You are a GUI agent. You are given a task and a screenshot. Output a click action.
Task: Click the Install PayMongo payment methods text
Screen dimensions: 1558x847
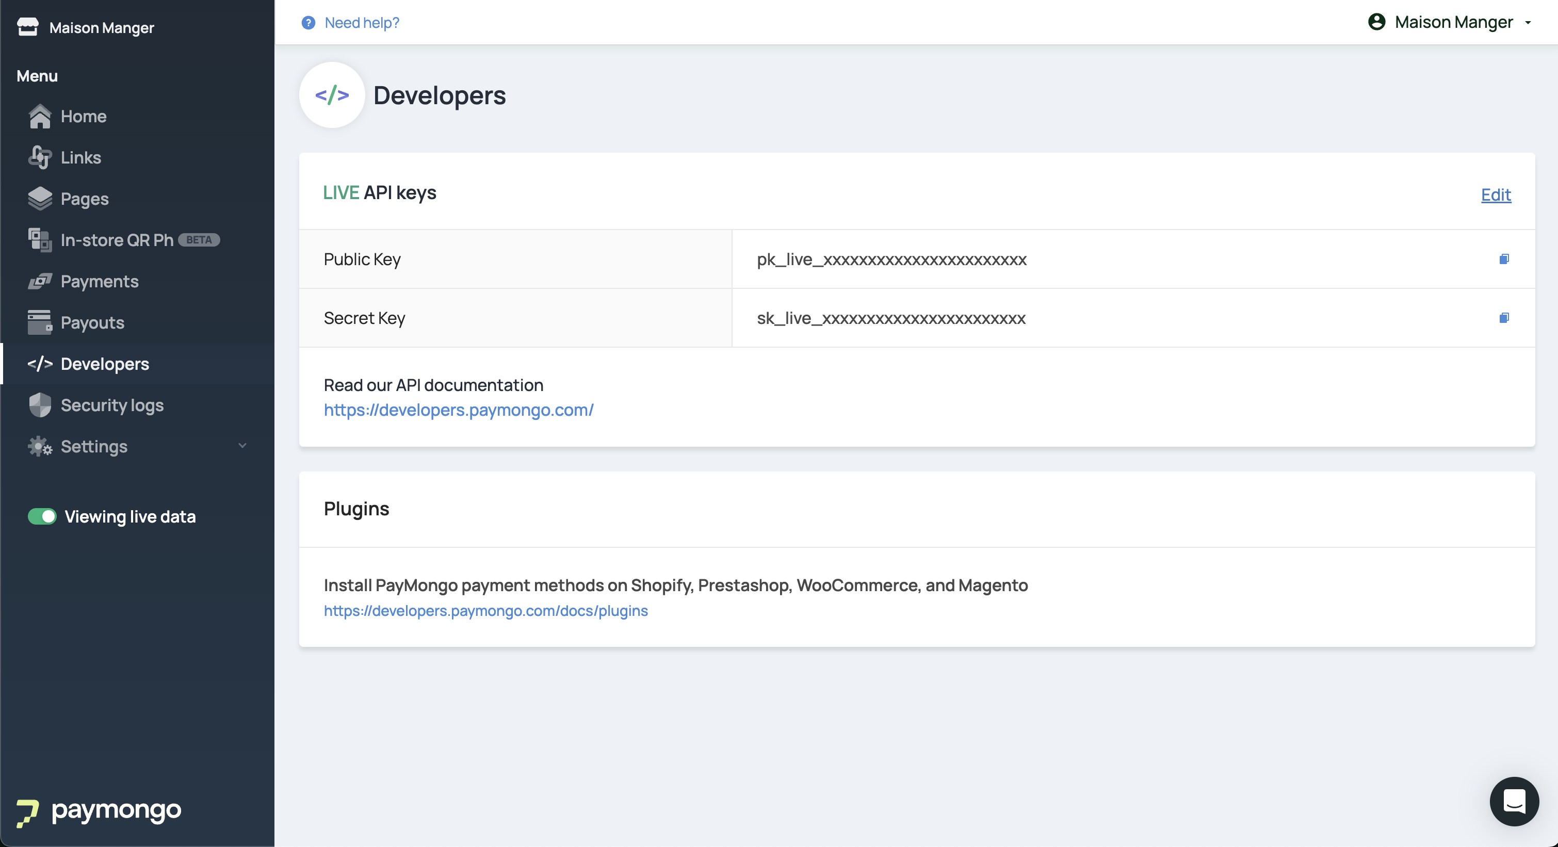676,584
